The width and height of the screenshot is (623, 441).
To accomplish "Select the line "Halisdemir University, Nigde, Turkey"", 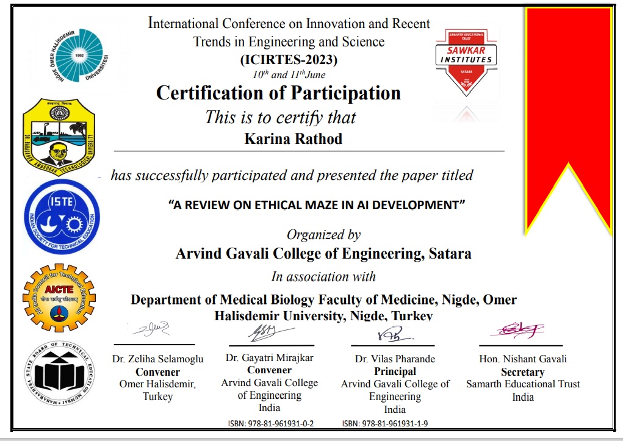I will (x=323, y=316).
